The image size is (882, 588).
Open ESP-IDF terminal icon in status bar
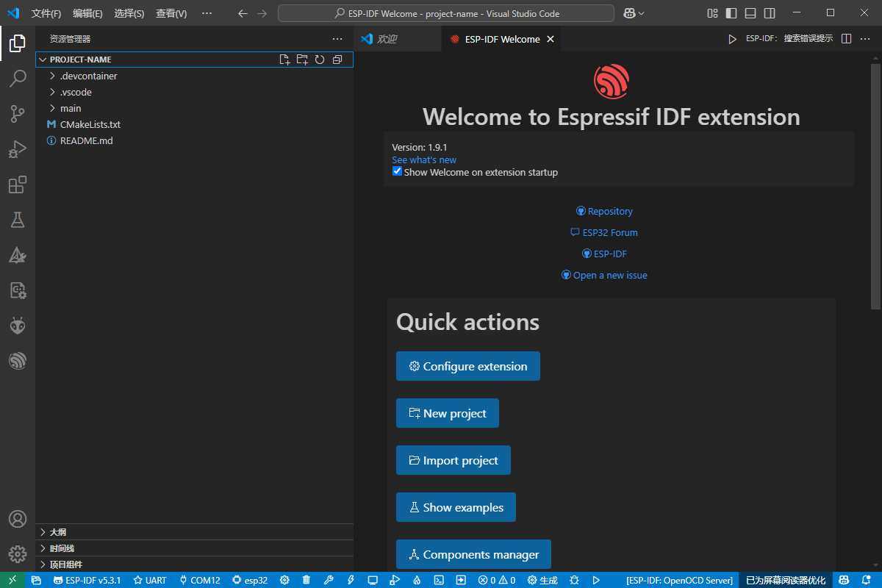point(439,580)
